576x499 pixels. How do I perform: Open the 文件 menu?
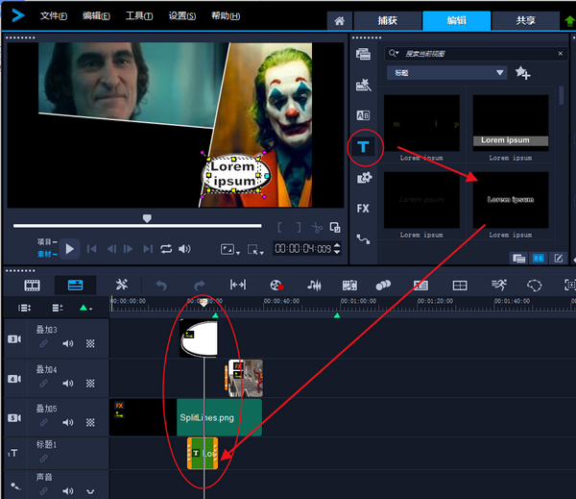coord(55,16)
